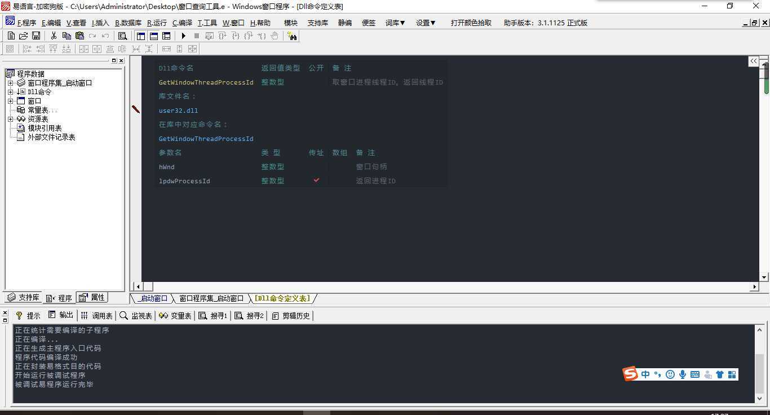Click the 静编 helper button
The height and width of the screenshot is (415, 770).
[345, 23]
